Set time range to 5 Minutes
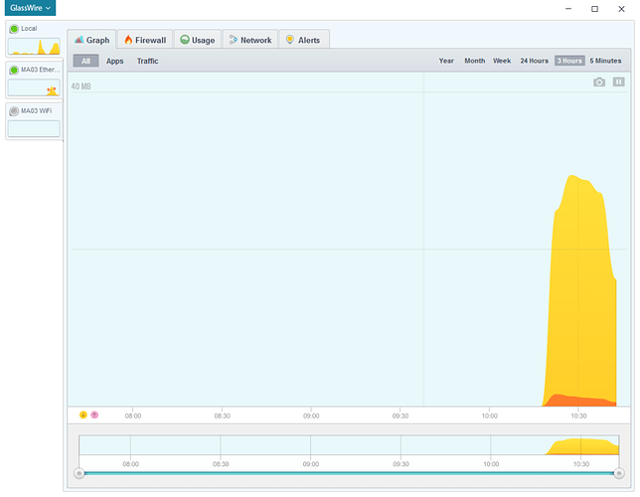Image resolution: width=640 pixels, height=497 pixels. point(605,61)
